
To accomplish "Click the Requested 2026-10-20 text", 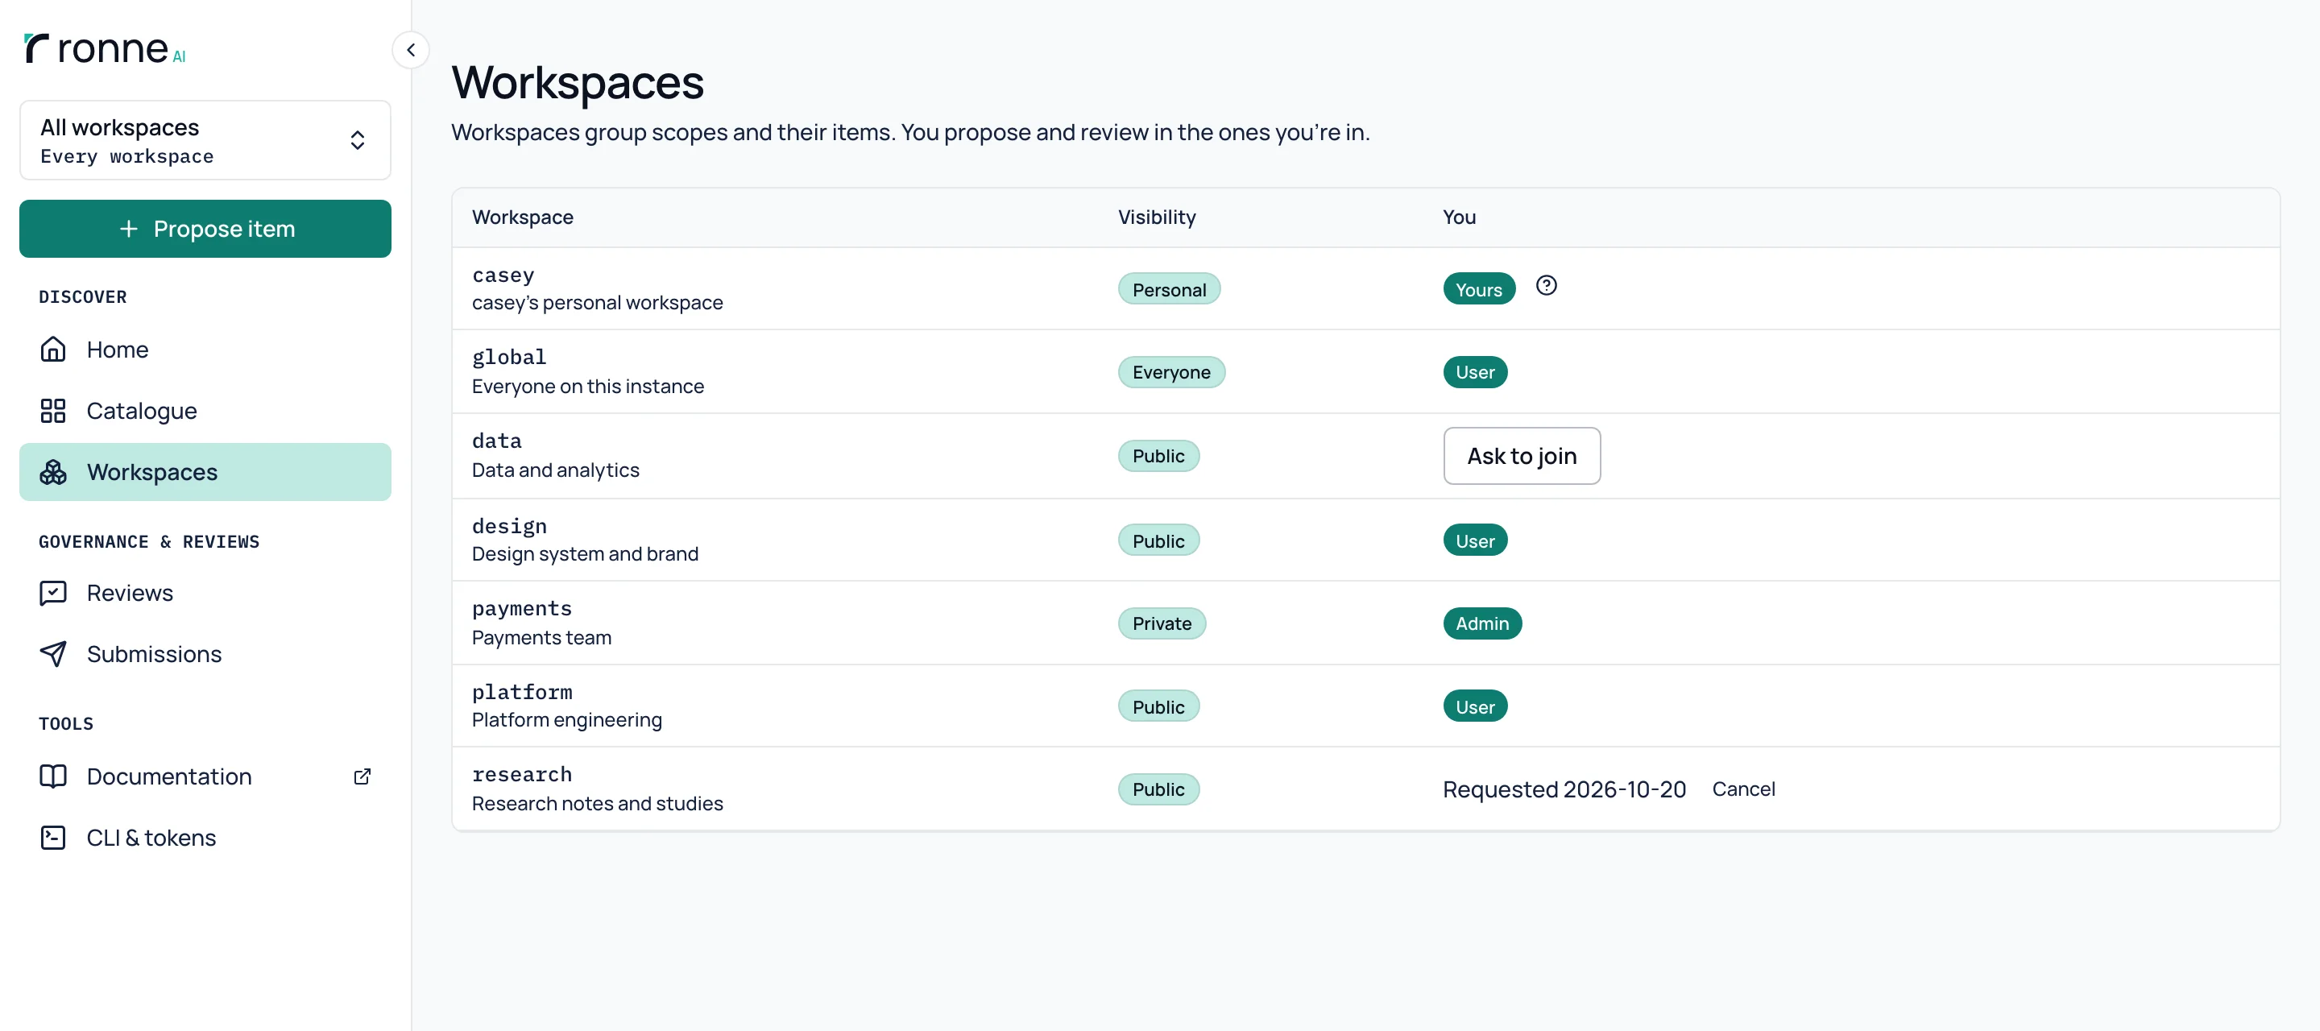I will [1564, 789].
